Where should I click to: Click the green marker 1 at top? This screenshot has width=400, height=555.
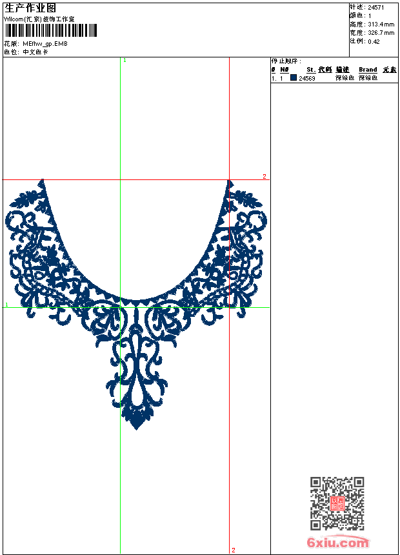[125, 61]
